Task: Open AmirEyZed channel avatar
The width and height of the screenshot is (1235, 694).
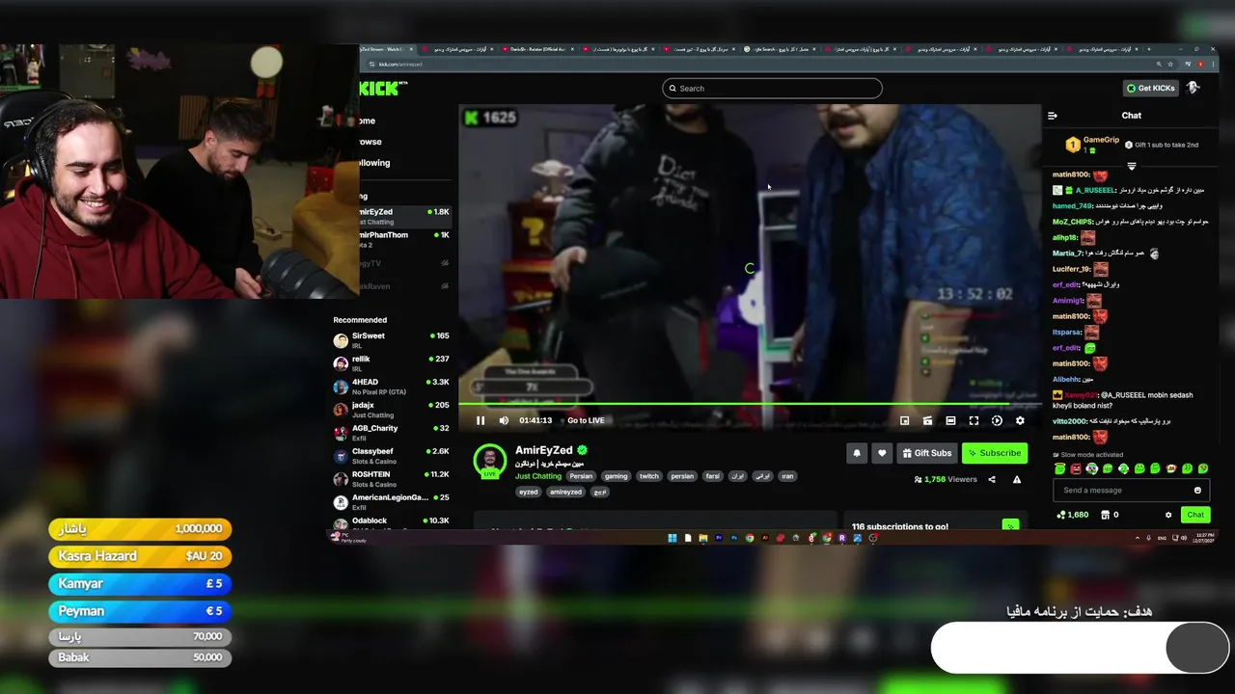Action: pos(490,461)
